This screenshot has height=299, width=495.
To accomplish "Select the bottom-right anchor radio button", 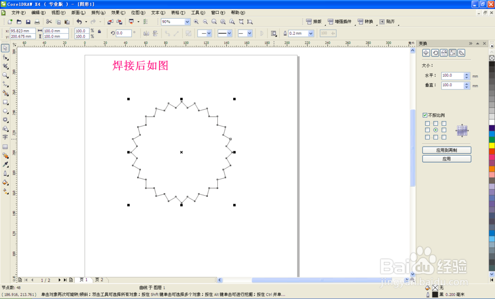I will click(445, 137).
